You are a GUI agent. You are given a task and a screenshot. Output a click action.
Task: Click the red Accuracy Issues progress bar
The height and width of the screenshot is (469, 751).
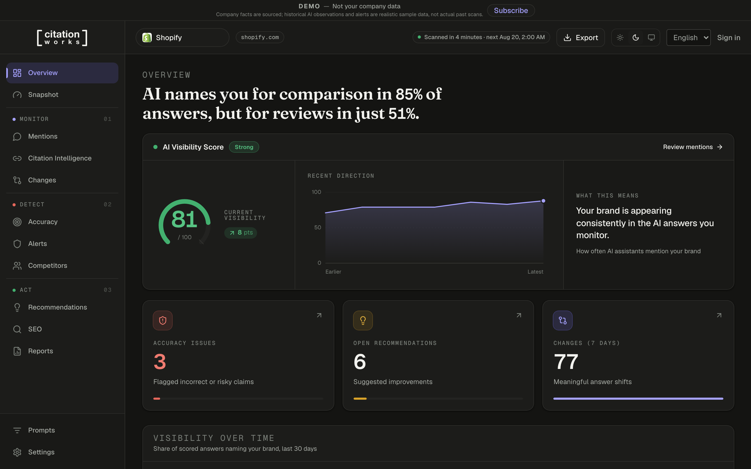pyautogui.click(x=238, y=399)
